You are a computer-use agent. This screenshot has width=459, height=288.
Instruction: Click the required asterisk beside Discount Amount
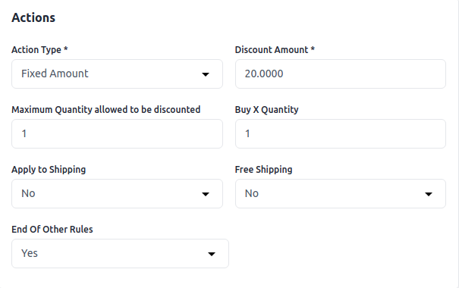(x=313, y=49)
